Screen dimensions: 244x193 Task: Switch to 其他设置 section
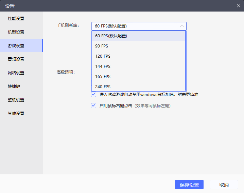21,113
